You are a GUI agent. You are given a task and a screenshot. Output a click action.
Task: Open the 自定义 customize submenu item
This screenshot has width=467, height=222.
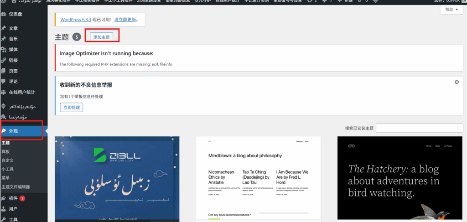(x=8, y=160)
